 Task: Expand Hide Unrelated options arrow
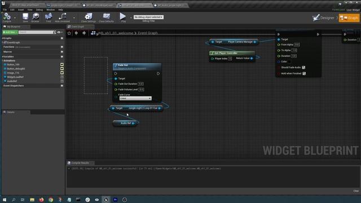(74, 17)
